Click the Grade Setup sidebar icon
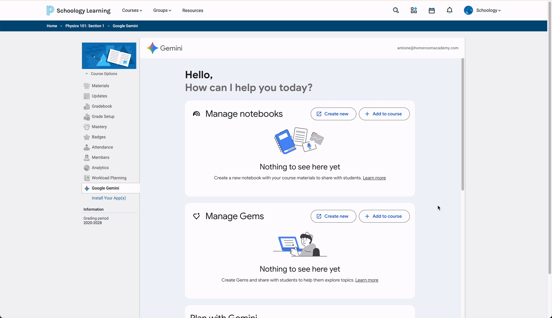Viewport: 552px width, 318px height. (x=87, y=117)
